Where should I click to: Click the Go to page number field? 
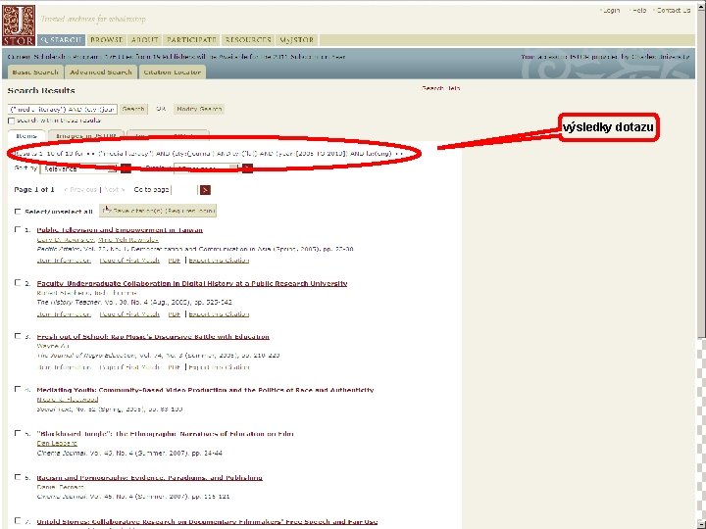coord(184,190)
